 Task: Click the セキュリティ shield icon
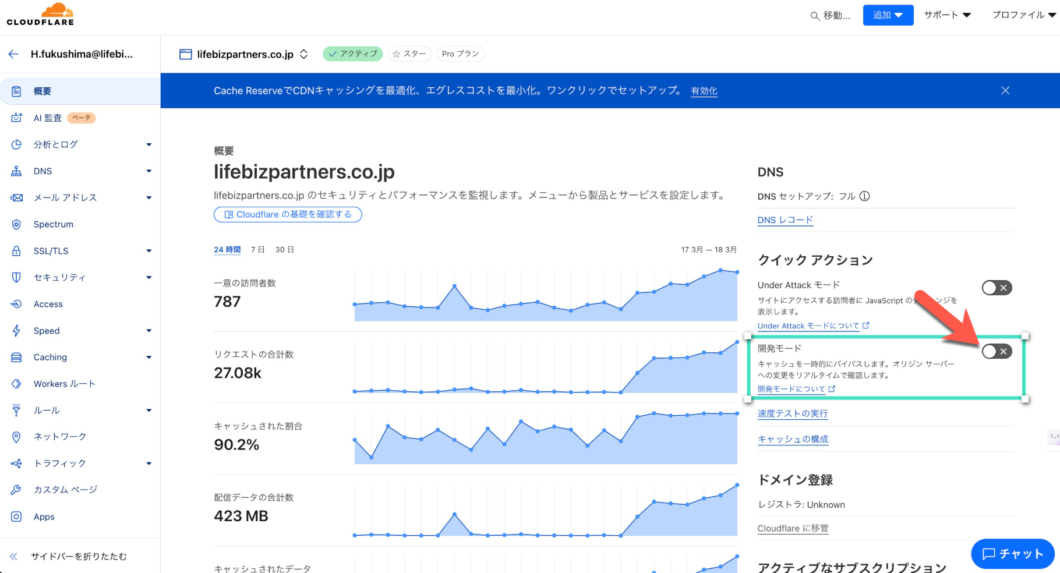coord(16,278)
